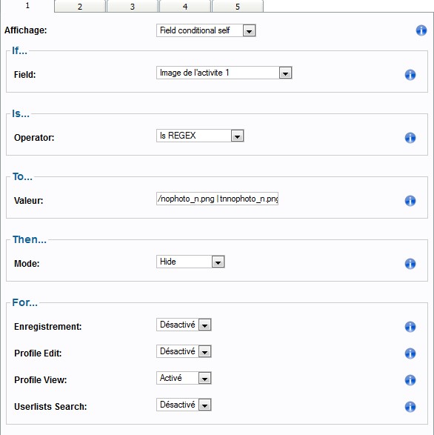Screen dimensions: 434x435
Task: Open the Affichage dropdown
Action: coord(206,30)
